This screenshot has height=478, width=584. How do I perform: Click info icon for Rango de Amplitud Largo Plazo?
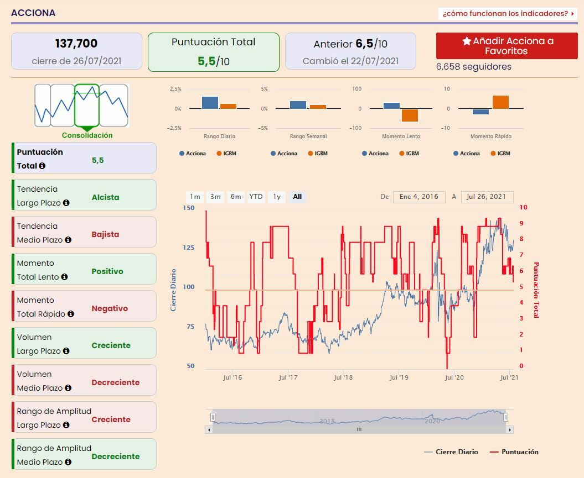(x=66, y=425)
